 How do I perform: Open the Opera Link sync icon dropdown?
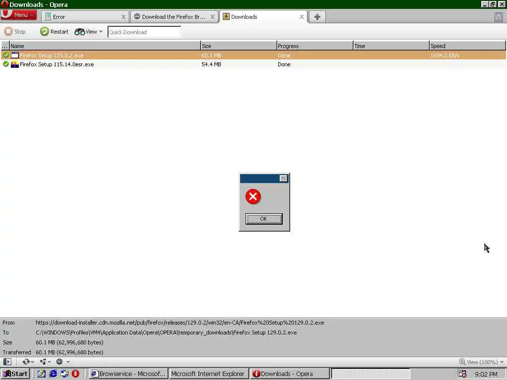(28, 362)
